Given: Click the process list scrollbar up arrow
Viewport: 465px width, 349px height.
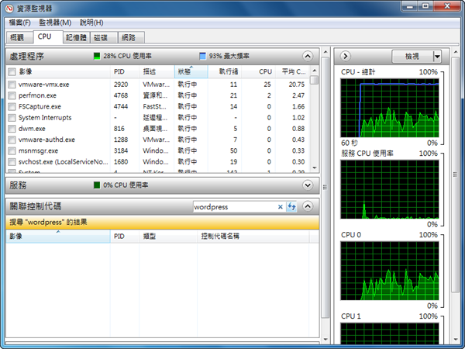Looking at the screenshot, I should point(315,71).
